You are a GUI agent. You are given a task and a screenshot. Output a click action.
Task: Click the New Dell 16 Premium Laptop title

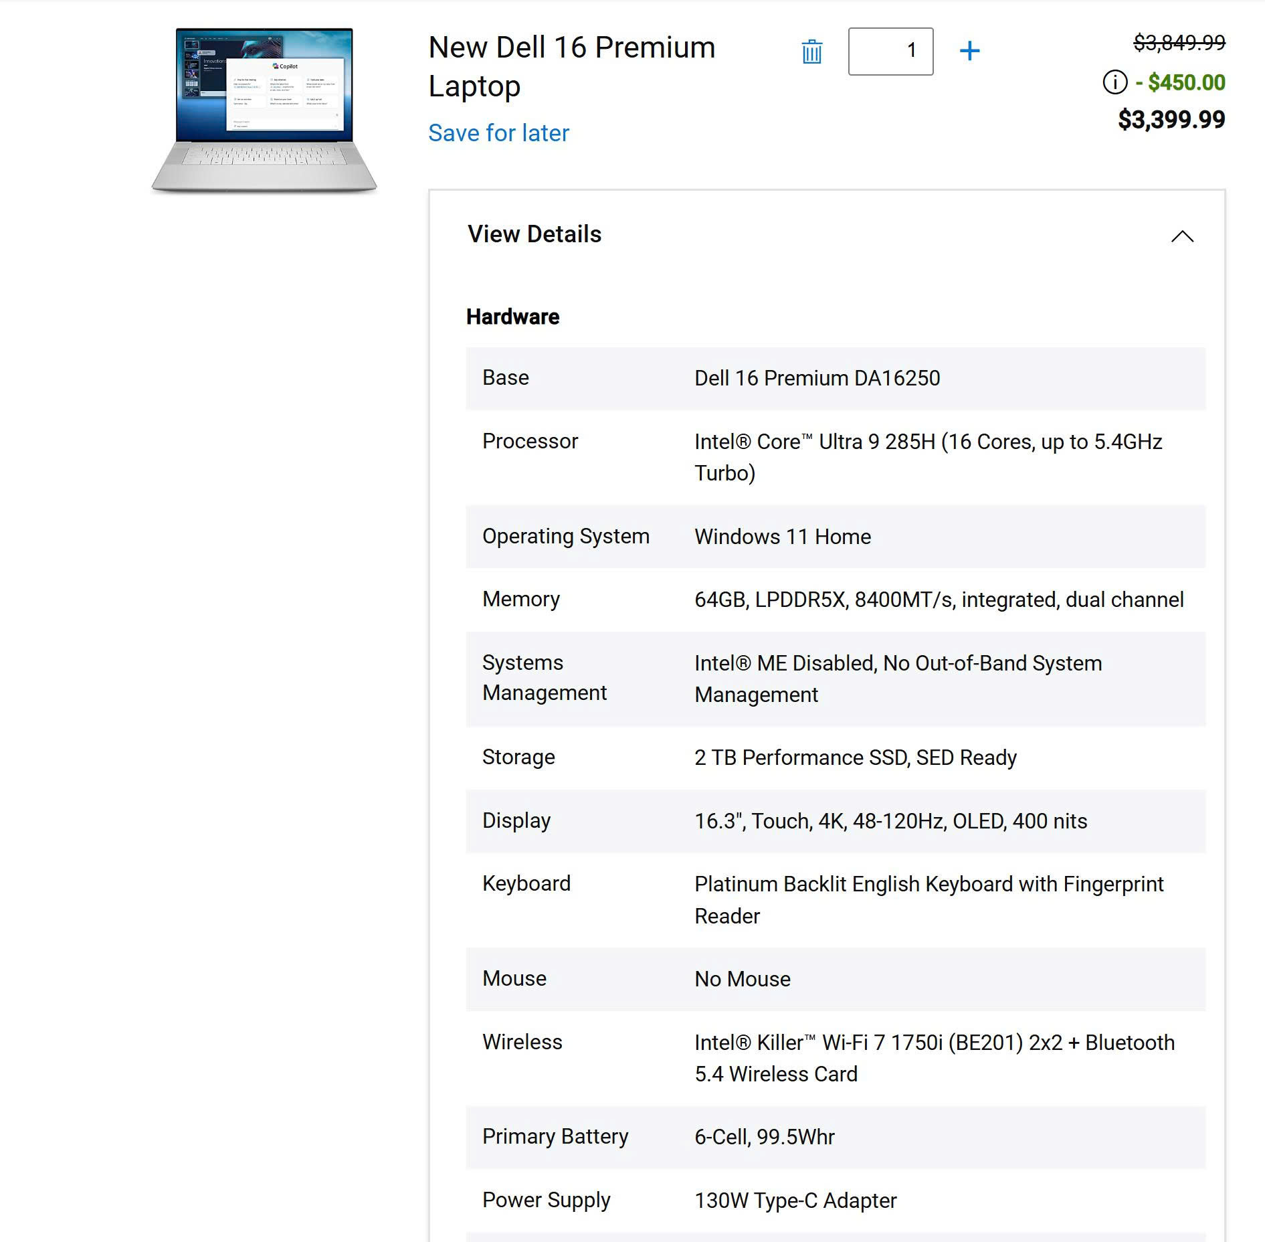pos(571,66)
